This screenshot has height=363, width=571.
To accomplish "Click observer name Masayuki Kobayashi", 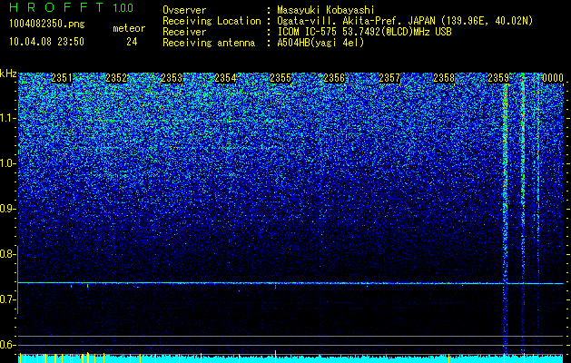I will (x=326, y=11).
